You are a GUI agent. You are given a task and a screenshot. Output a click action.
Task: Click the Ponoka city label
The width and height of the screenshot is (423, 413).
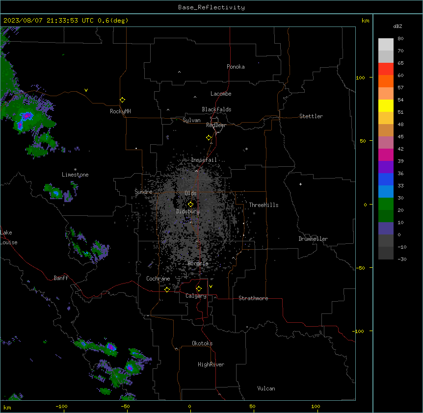click(236, 67)
